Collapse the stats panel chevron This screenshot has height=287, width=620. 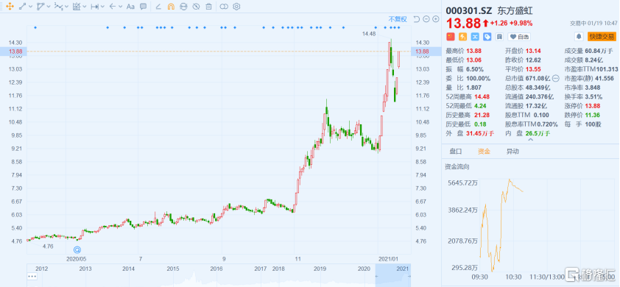530,139
